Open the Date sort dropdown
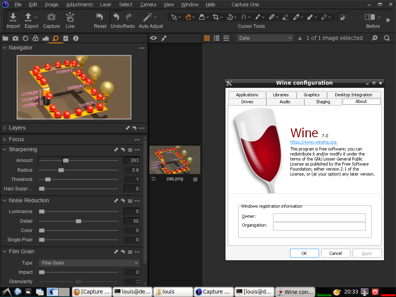The height and width of the screenshot is (297, 396). [x=265, y=38]
